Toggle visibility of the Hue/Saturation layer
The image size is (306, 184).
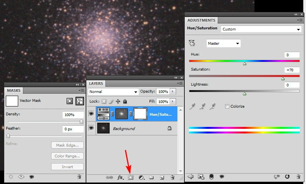coord(91,114)
